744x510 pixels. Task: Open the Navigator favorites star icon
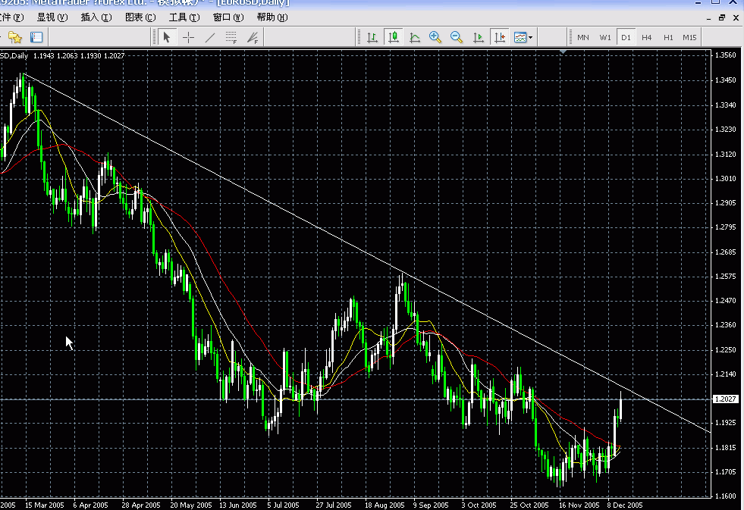tap(14, 37)
